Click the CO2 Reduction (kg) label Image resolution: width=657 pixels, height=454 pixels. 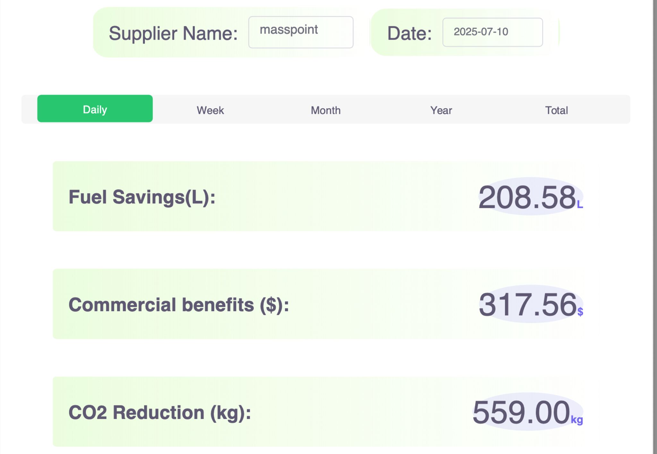160,413
